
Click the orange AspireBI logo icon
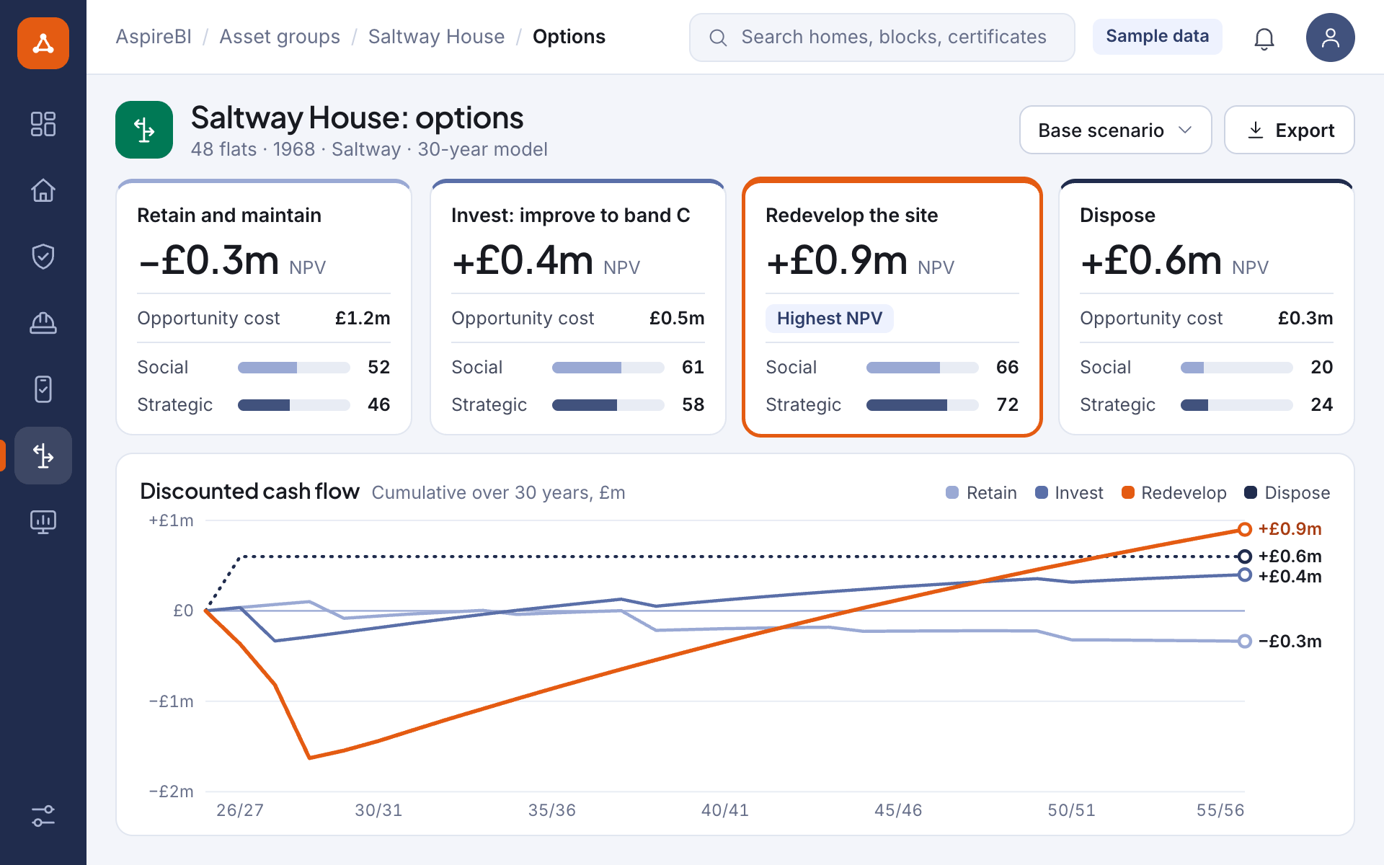coord(43,43)
